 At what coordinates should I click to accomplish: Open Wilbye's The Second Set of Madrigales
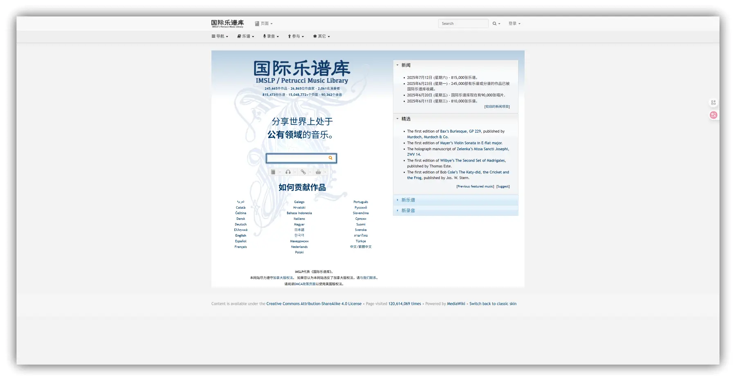(x=473, y=161)
